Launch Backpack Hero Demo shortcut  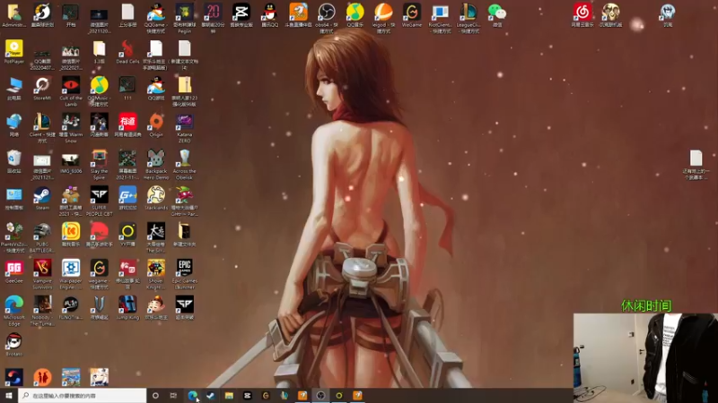coord(155,165)
